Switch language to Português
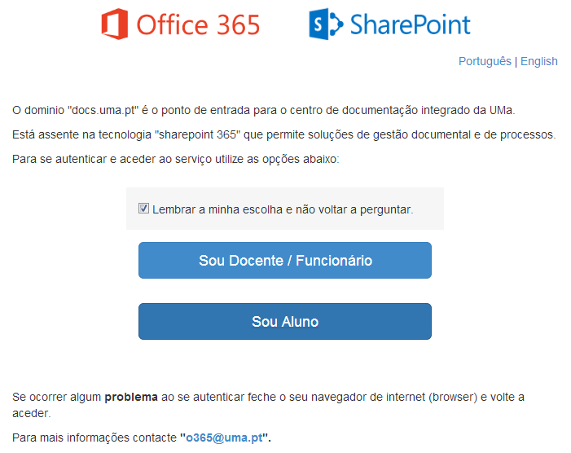 [x=485, y=61]
